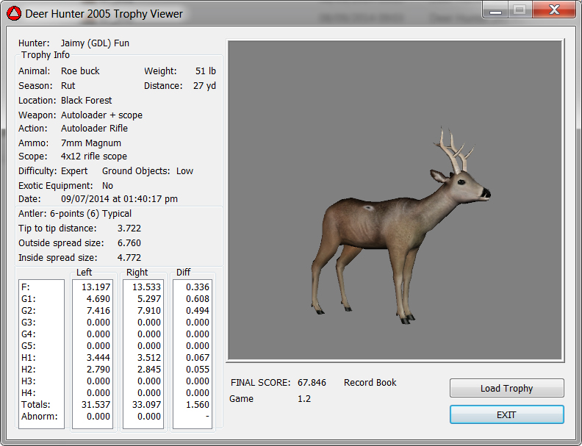This screenshot has height=446, width=582.
Task: Minimize the Trophy Viewer window
Action: 496,10
